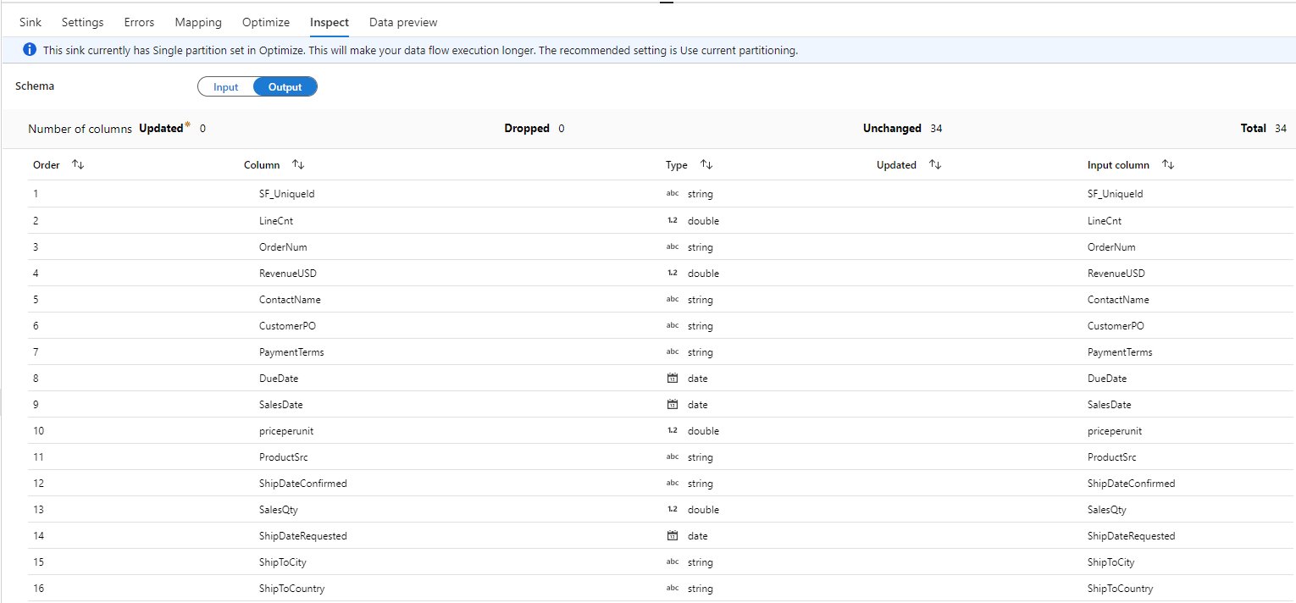Click the calendar icon for ShipDateRequested
The width and height of the screenshot is (1296, 603).
[673, 536]
